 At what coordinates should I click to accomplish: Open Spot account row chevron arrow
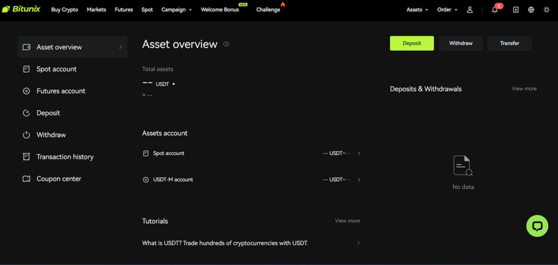359,153
